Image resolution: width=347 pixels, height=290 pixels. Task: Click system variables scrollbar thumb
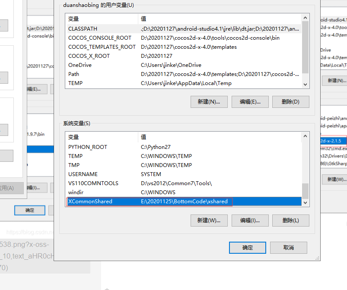(305, 191)
